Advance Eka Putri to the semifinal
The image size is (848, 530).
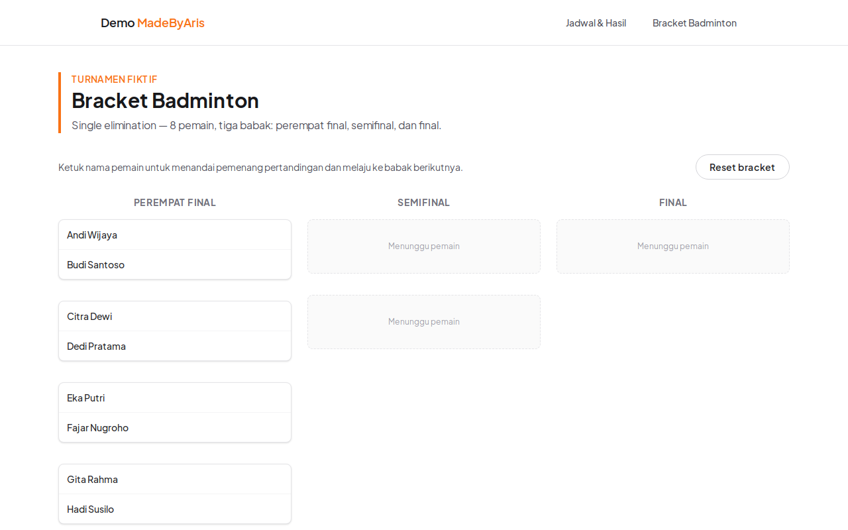click(175, 397)
